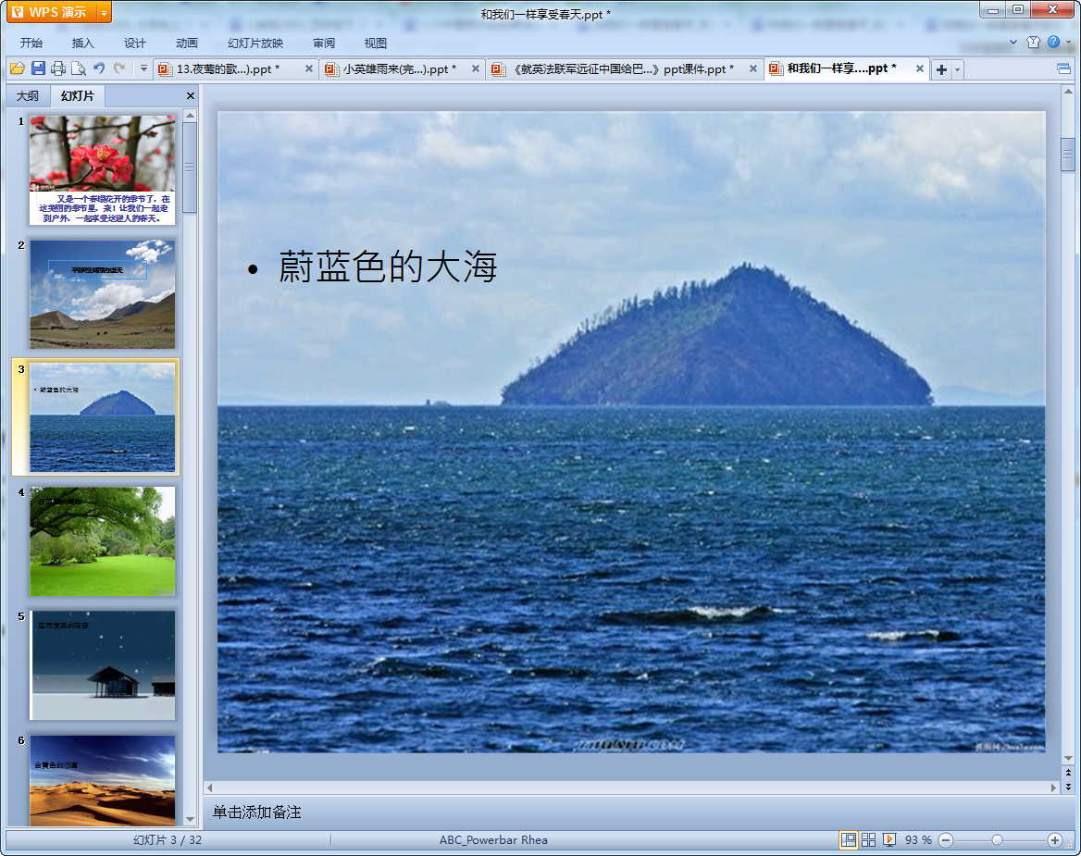Image resolution: width=1081 pixels, height=856 pixels.
Task: Close the 小英雄雨来 document tab
Action: pyautogui.click(x=476, y=68)
